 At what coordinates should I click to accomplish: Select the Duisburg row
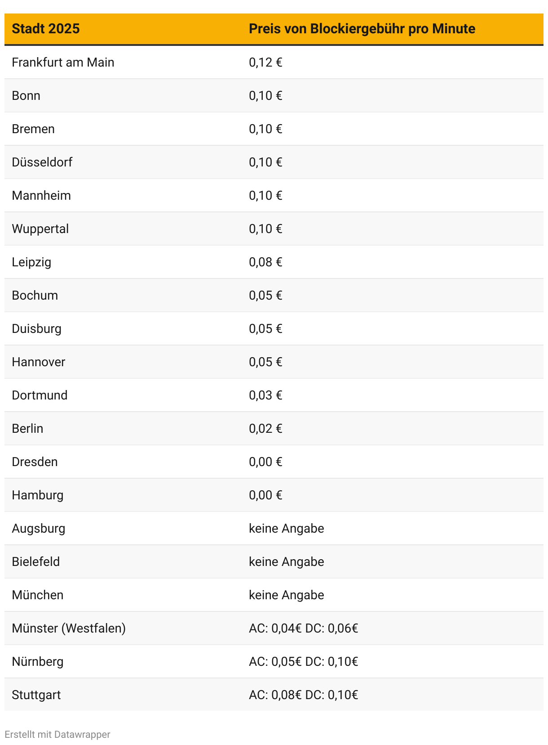(x=274, y=328)
